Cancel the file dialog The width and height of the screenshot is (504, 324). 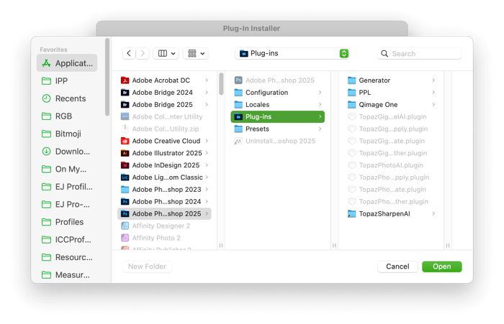click(x=397, y=267)
